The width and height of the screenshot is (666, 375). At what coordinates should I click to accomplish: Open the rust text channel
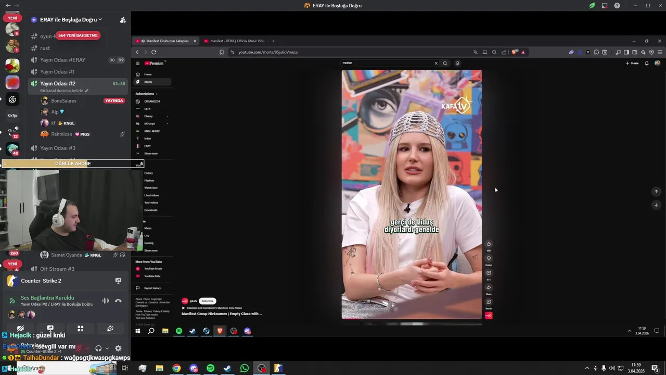click(x=45, y=48)
